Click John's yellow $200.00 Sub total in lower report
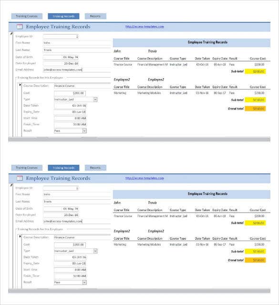This screenshot has width=279, height=305. [255, 223]
